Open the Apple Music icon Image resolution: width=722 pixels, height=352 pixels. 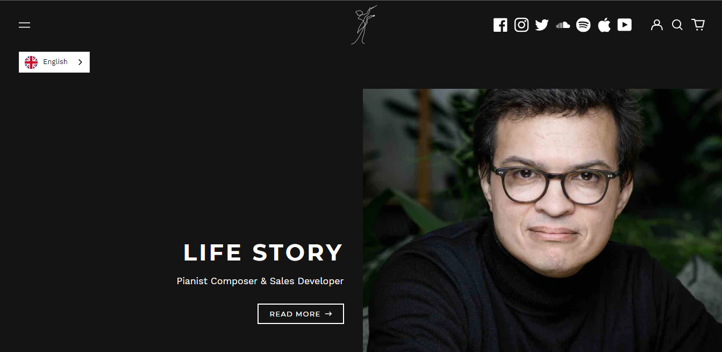604,25
